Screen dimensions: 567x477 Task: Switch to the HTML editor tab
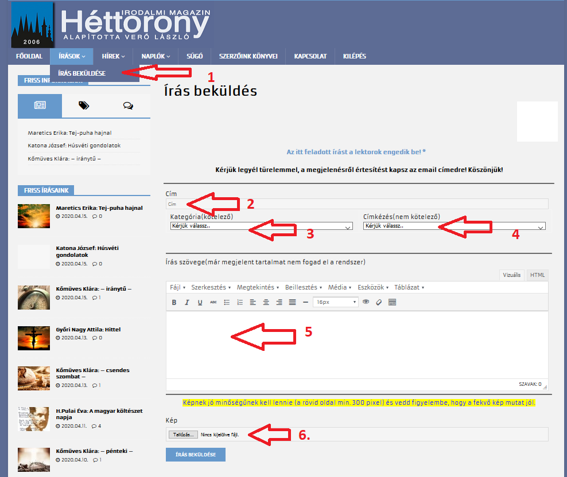coord(537,275)
